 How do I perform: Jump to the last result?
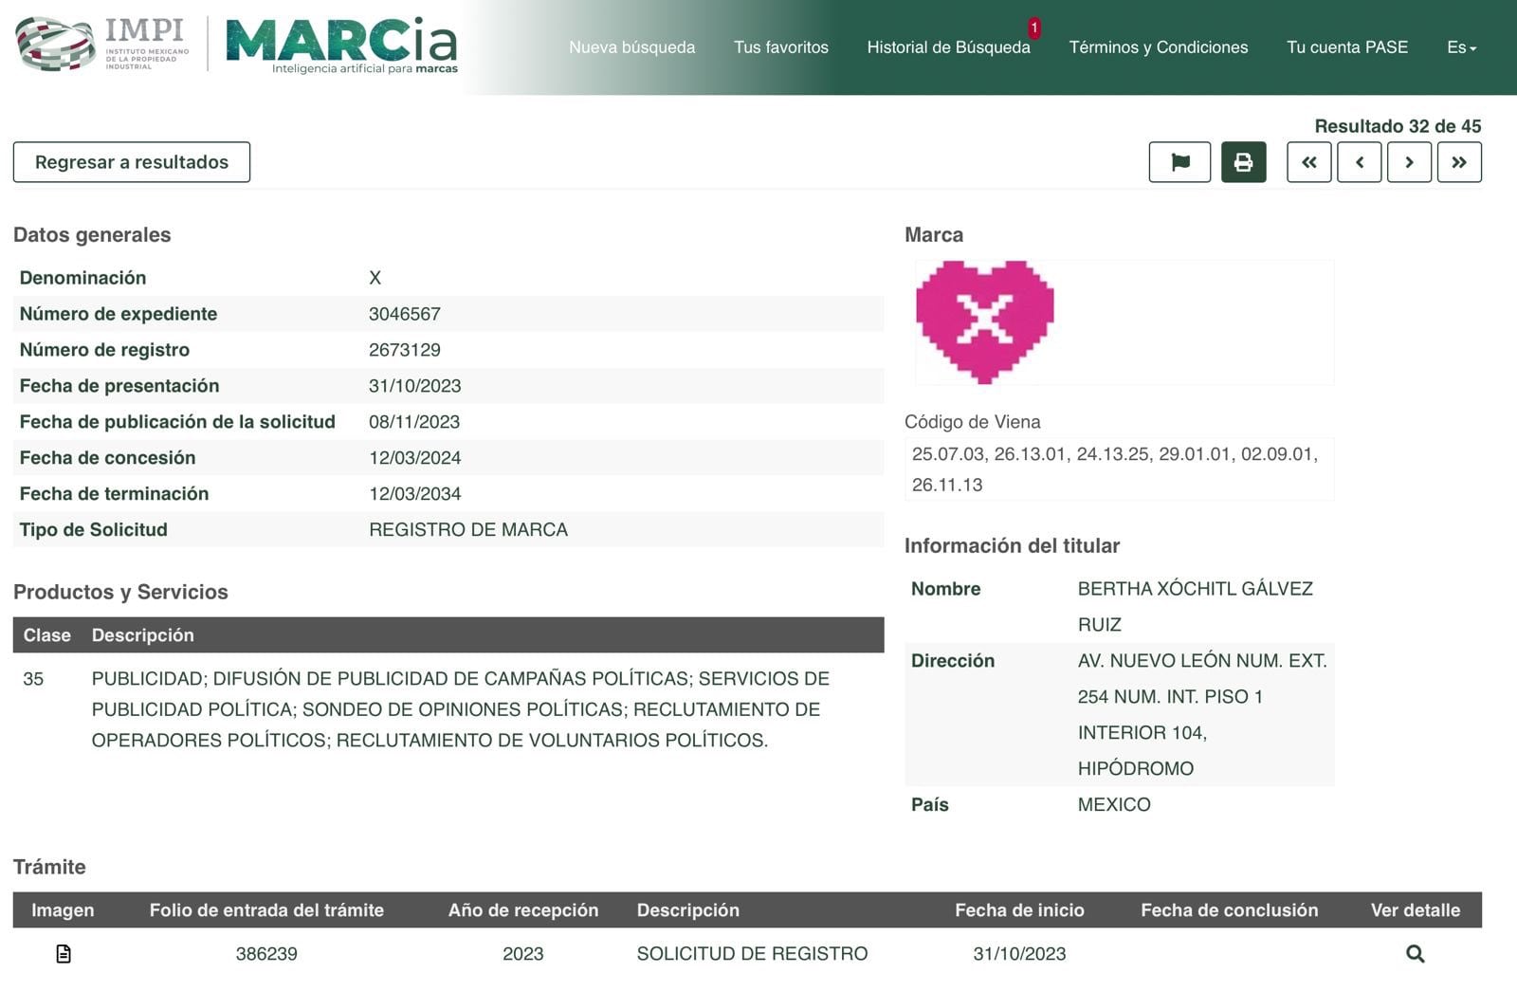coord(1459,162)
